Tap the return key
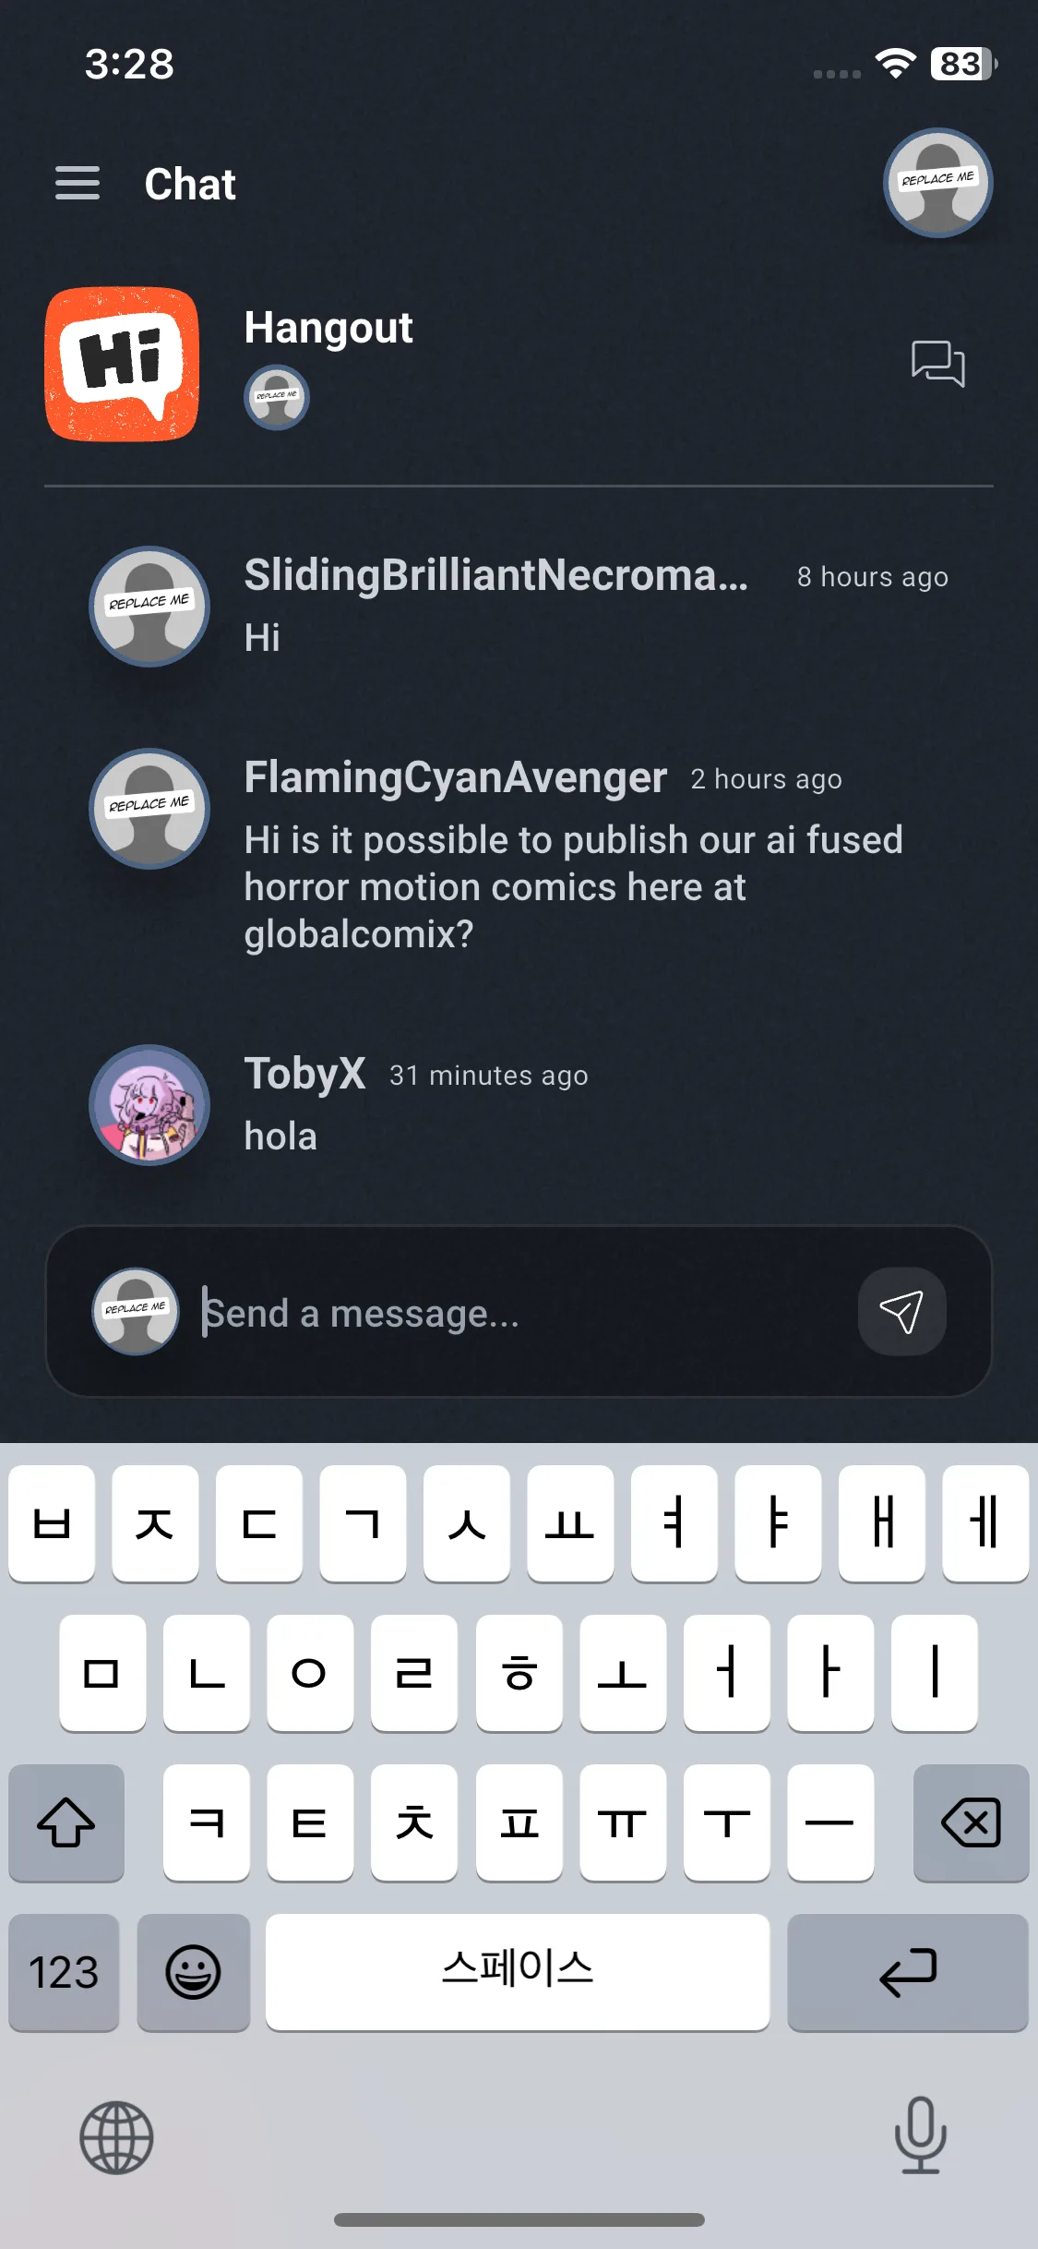The width and height of the screenshot is (1038, 2249). point(908,1972)
